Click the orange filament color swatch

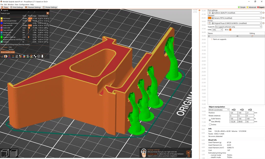(x=209, y=18)
